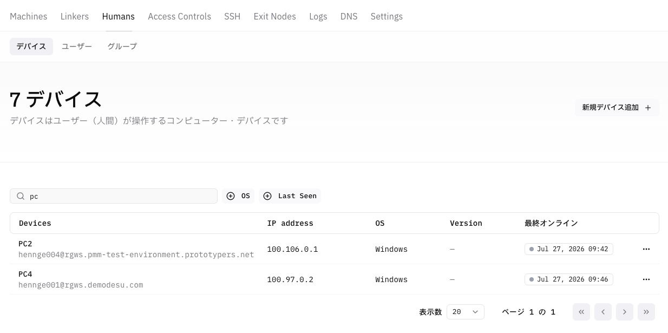Sort by the 最終オンライン column header

(x=551, y=223)
